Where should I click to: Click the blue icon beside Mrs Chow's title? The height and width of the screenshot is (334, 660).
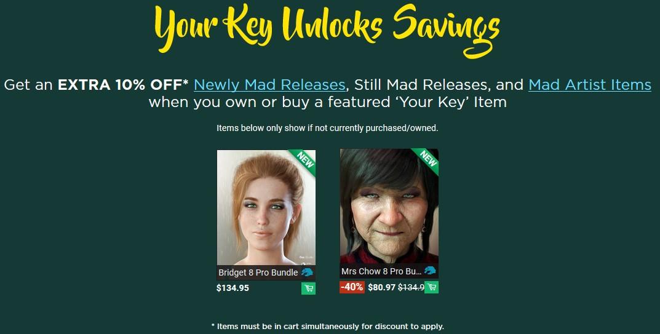pyautogui.click(x=430, y=271)
